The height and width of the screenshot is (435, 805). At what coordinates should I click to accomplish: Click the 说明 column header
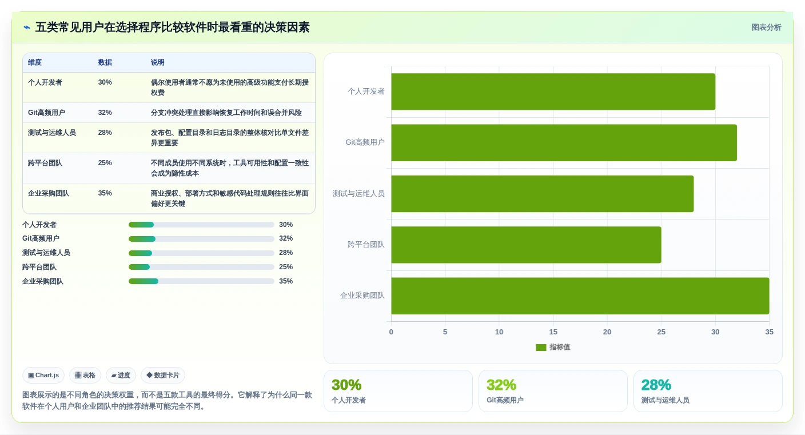158,62
